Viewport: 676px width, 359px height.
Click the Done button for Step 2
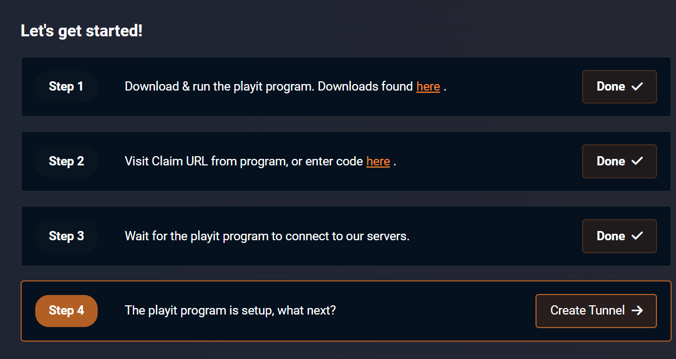tap(619, 161)
